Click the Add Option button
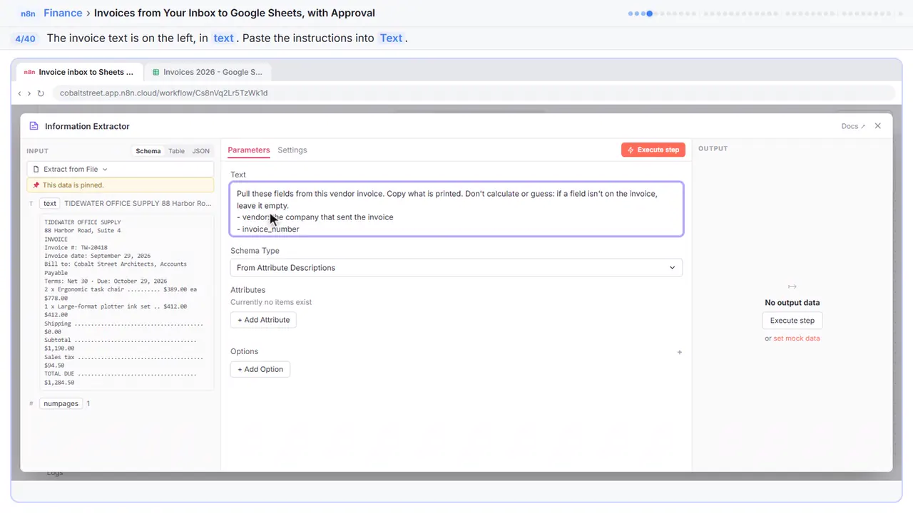The height and width of the screenshot is (513, 913). pyautogui.click(x=260, y=369)
